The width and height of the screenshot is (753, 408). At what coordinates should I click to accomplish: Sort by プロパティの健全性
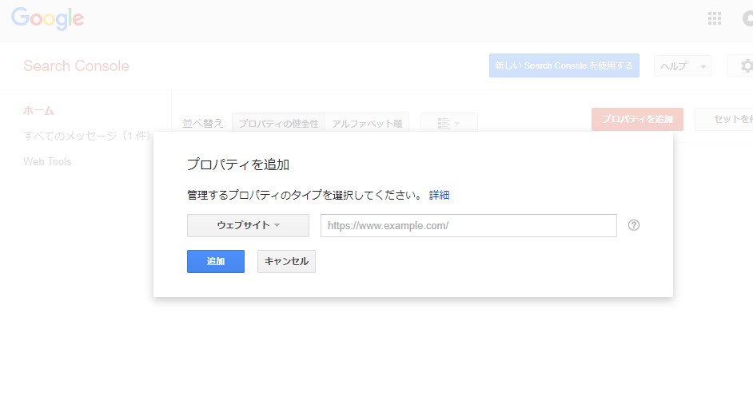pos(278,124)
